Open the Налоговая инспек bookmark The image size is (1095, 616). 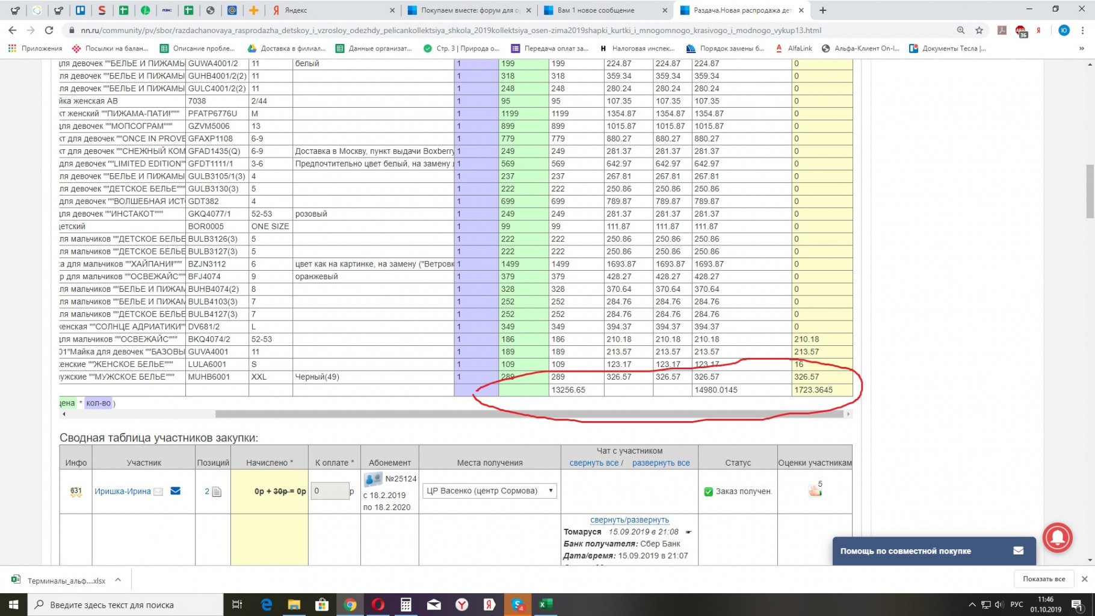click(x=637, y=48)
